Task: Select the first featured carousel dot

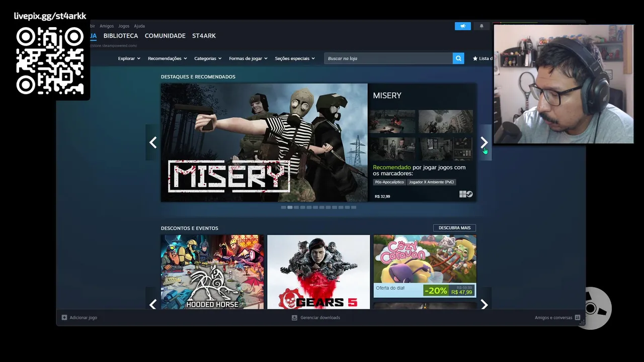Action: [283, 207]
